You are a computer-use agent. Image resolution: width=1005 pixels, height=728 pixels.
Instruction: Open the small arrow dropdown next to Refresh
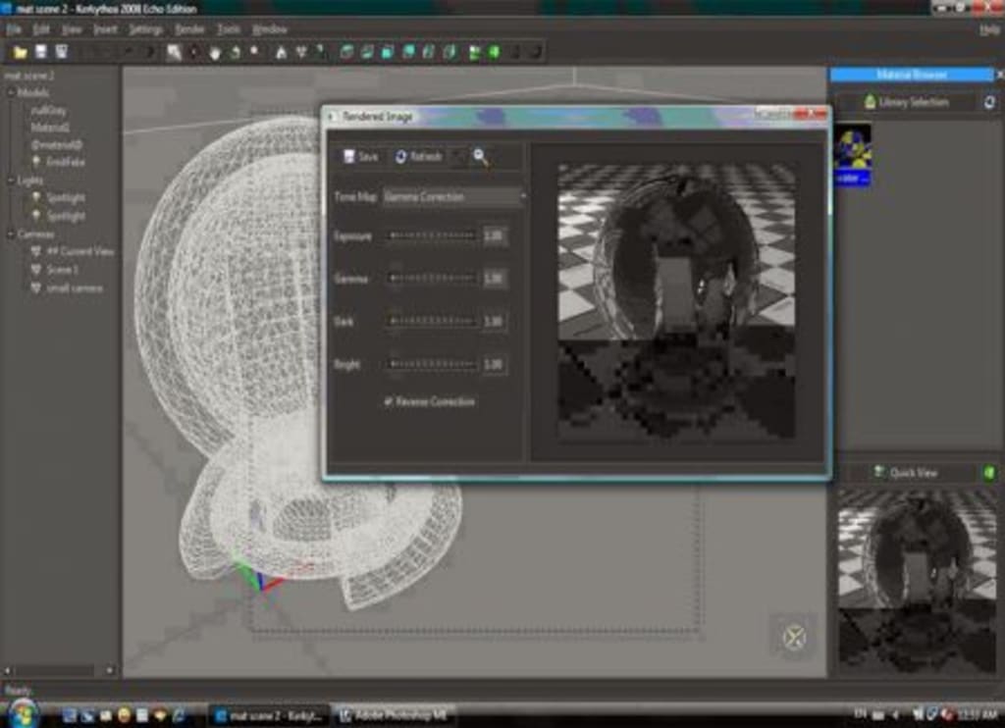(x=456, y=156)
